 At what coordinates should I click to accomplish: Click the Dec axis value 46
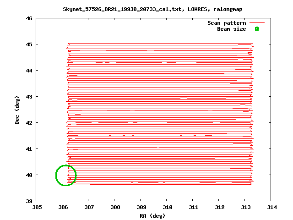pyautogui.click(x=29, y=18)
